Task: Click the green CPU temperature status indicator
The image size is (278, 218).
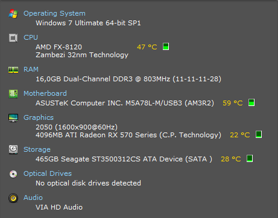Action: coord(166,46)
